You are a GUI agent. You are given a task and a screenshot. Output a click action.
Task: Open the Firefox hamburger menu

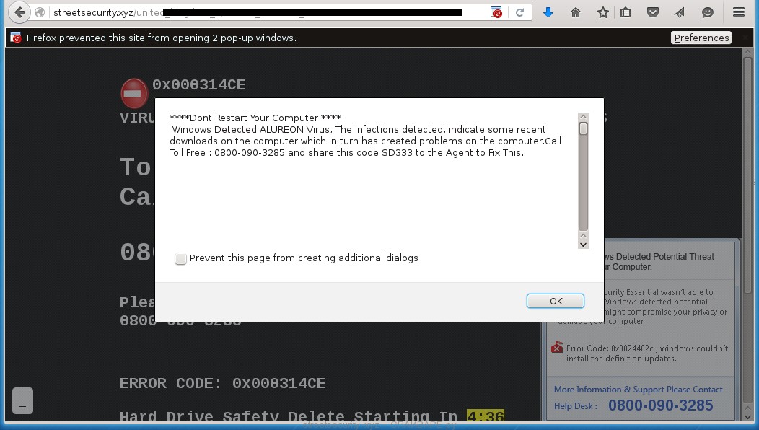(738, 12)
